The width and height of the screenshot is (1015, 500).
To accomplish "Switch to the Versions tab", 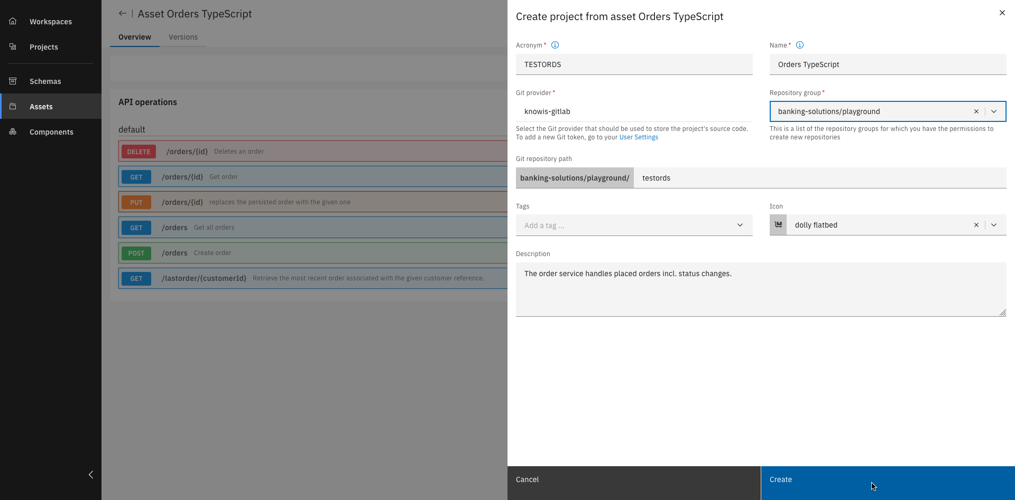I will [x=183, y=37].
